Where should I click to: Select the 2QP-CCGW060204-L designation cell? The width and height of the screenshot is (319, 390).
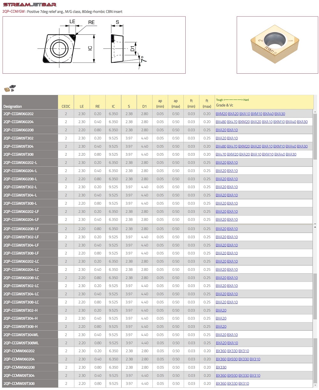[x=30, y=171]
